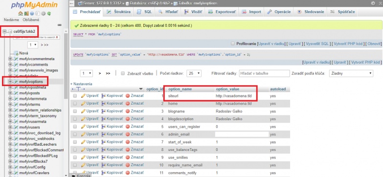This screenshot has width=383, height=177.
Task: Click the Vysvetliť SQL link
Action: pos(317,44)
